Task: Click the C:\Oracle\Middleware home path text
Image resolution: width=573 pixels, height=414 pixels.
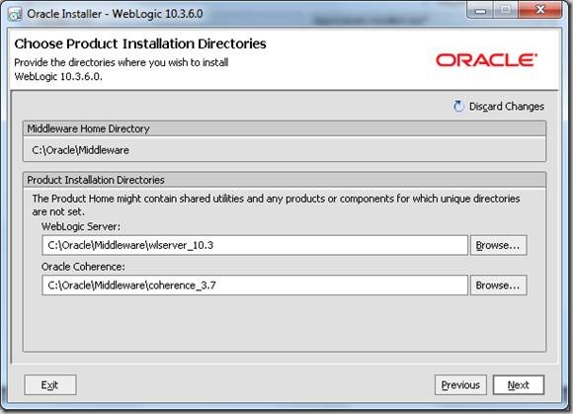Action: 80,150
